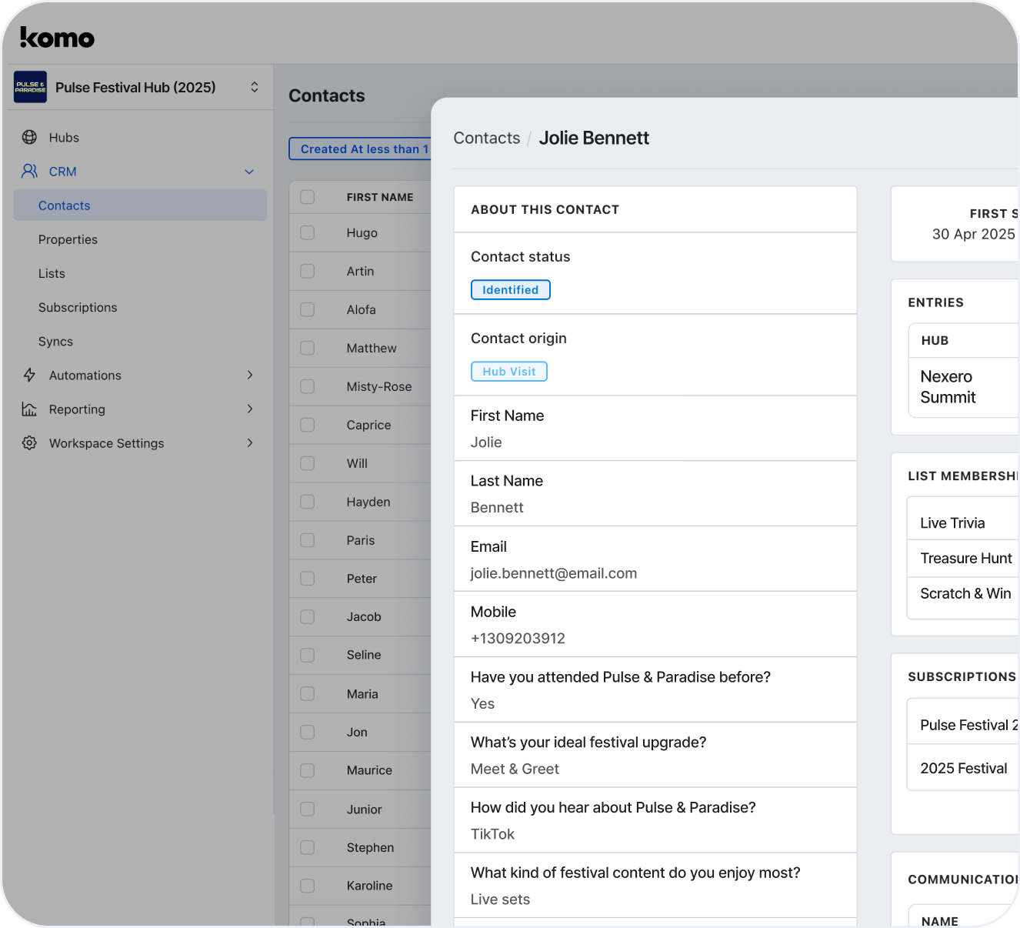Screen dimensions: 1020x928
Task: Click the Last Name value Bennett
Action: coord(497,508)
